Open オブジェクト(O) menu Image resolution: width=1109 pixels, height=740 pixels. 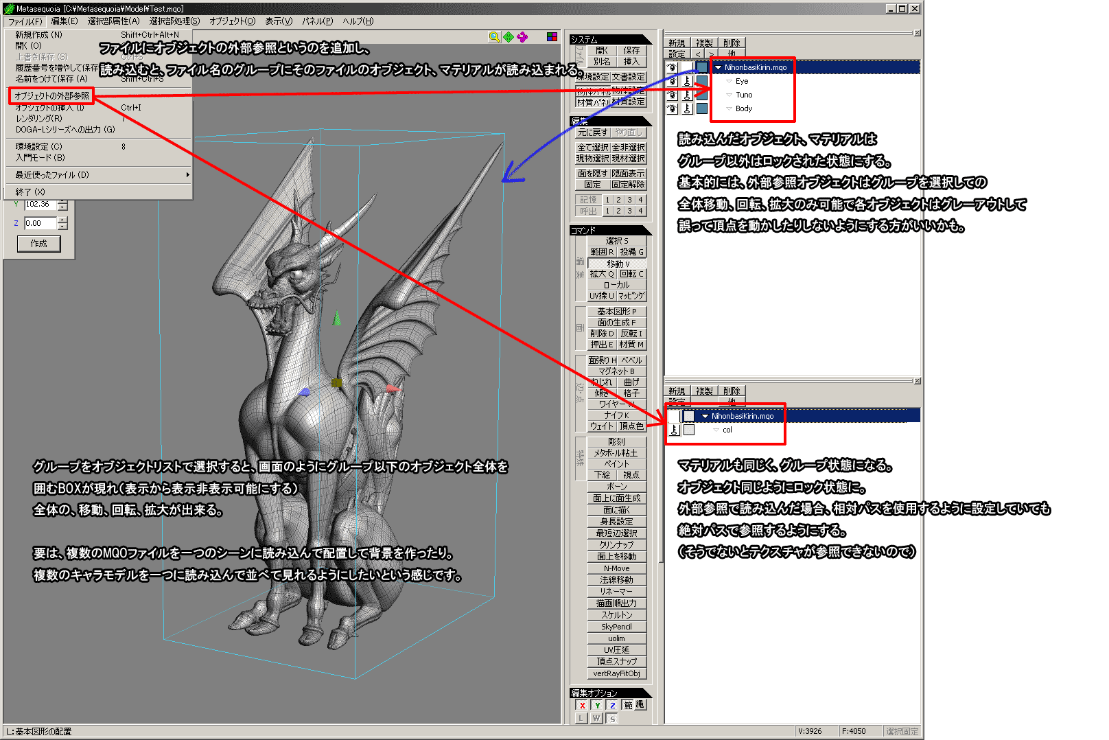232,21
